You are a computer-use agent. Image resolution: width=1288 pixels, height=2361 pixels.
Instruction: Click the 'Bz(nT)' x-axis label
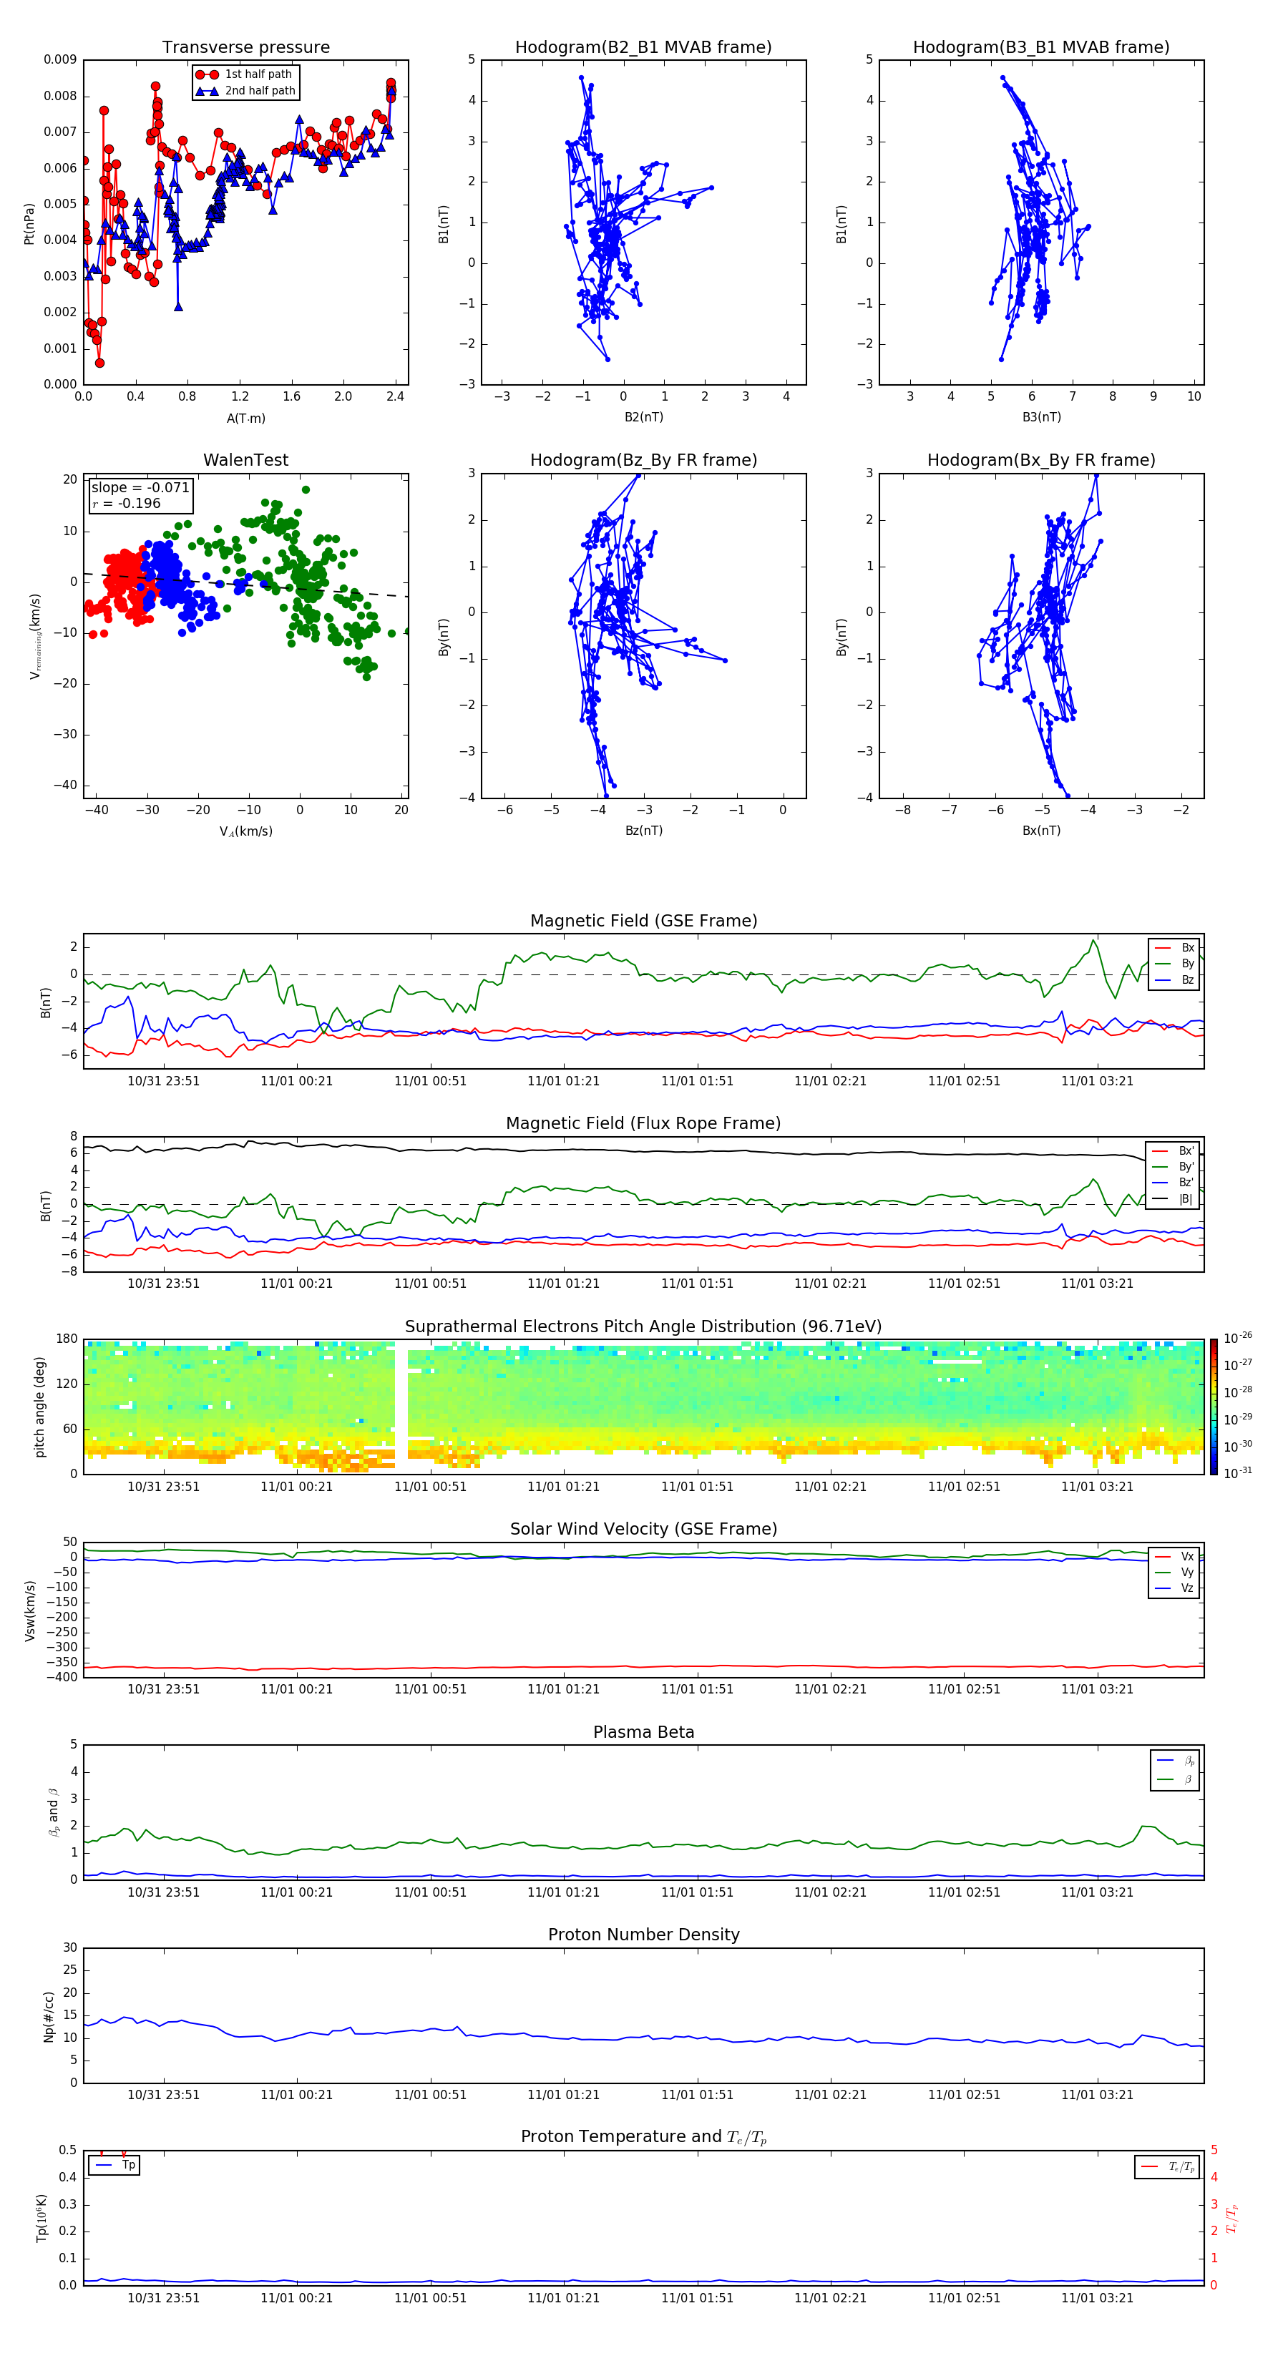(x=643, y=831)
